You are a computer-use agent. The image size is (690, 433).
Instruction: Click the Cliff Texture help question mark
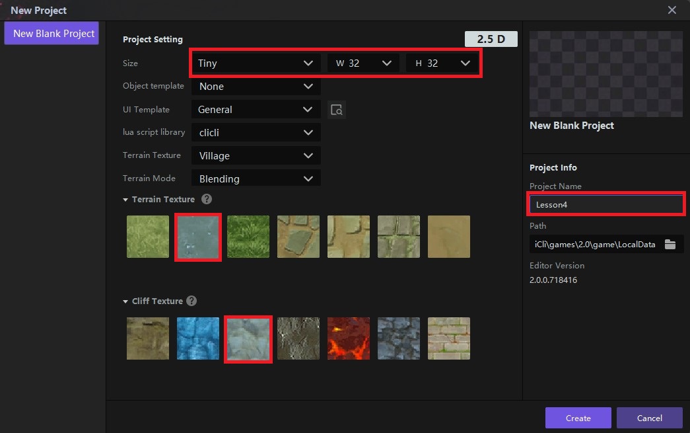pyautogui.click(x=191, y=301)
